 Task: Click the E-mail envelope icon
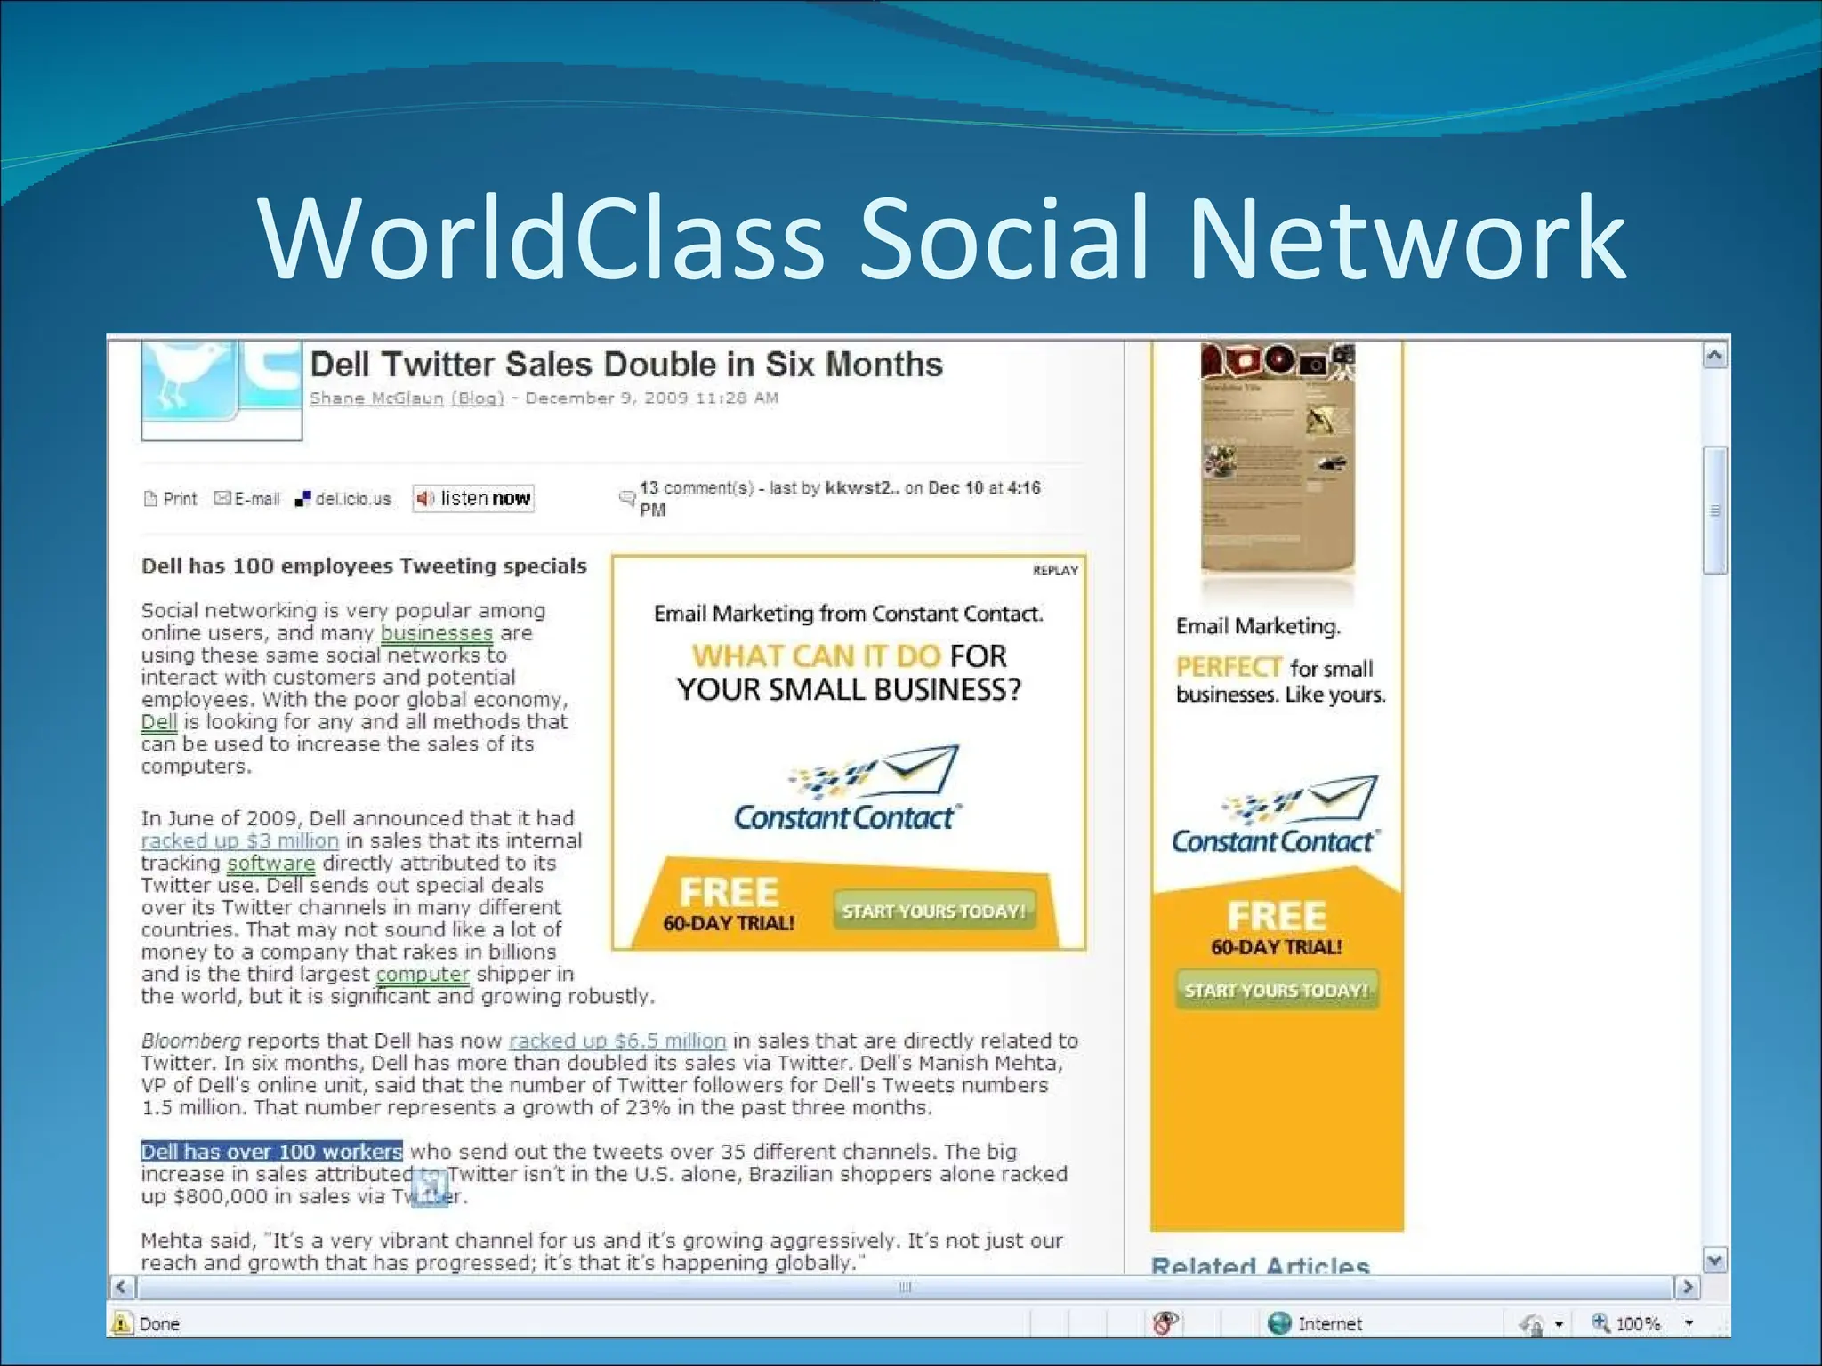click(222, 498)
